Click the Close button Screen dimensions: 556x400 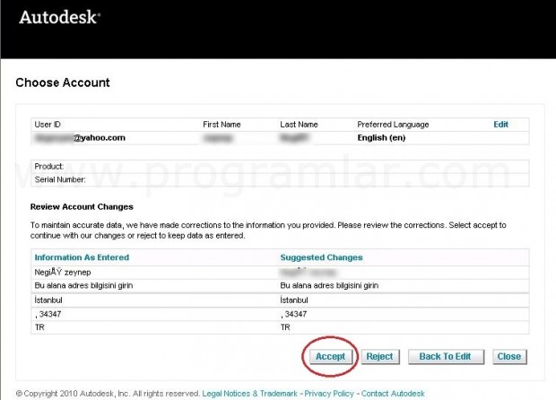(x=509, y=356)
